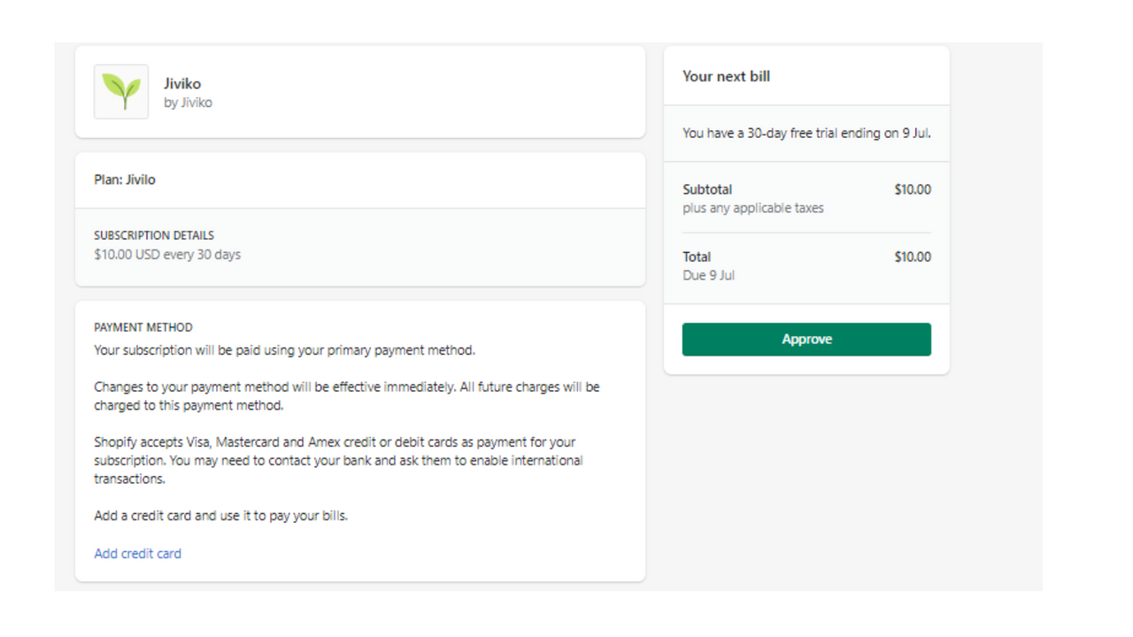Click the Total $10.00 amount
Screen dimensions: 1133x637
pyautogui.click(x=913, y=257)
